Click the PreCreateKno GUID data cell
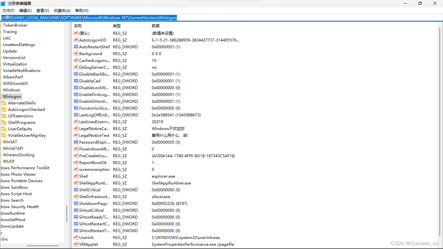This screenshot has height=249, width=443. coord(193,156)
